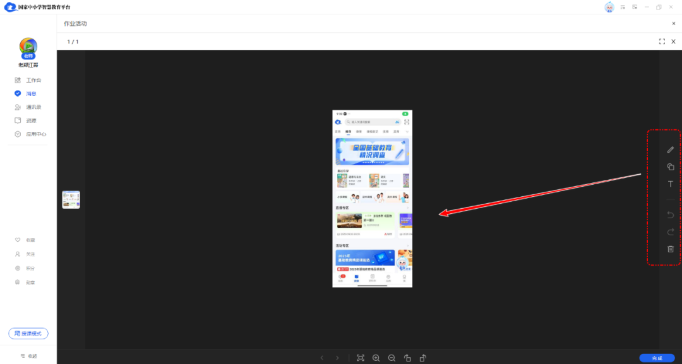Viewport: 682px width, 364px height.
Task: Select the shapes annotation tool
Action: coord(671,167)
